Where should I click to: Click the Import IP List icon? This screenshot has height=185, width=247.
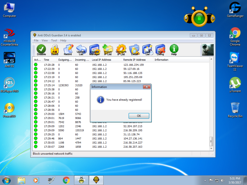107,49
